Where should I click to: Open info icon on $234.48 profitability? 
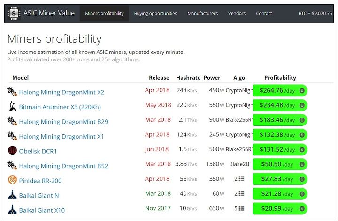point(302,105)
